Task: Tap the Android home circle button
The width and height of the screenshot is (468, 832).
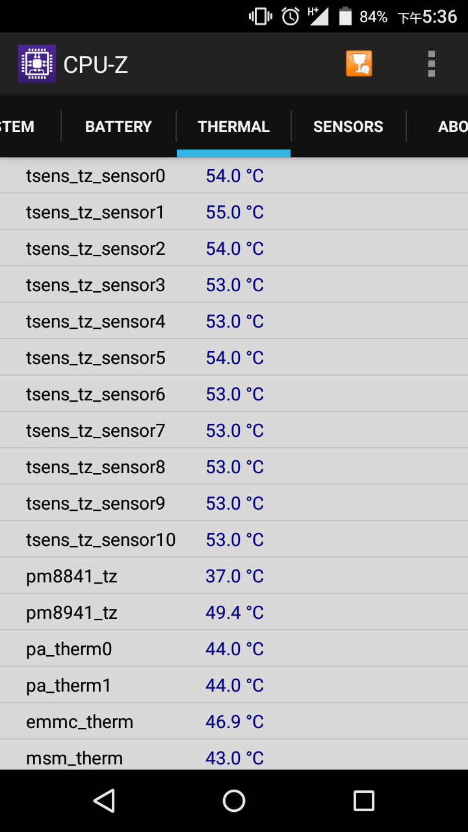Action: (x=234, y=801)
